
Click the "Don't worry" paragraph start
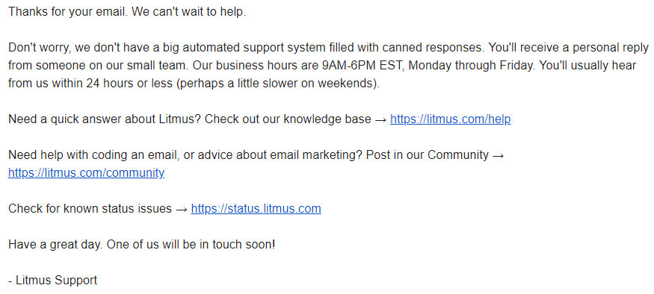point(40,48)
